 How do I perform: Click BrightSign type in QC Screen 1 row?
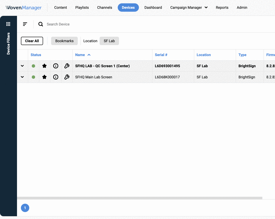click(247, 66)
